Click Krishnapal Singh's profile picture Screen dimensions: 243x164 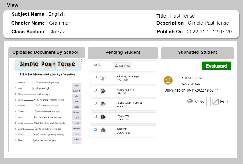click(x=103, y=91)
